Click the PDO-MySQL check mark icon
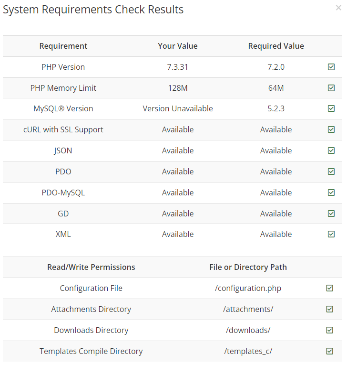Screen dimensions: 347x375 (331, 193)
